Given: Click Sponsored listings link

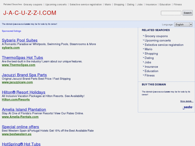Looking at the screenshot, I should 12,31.
